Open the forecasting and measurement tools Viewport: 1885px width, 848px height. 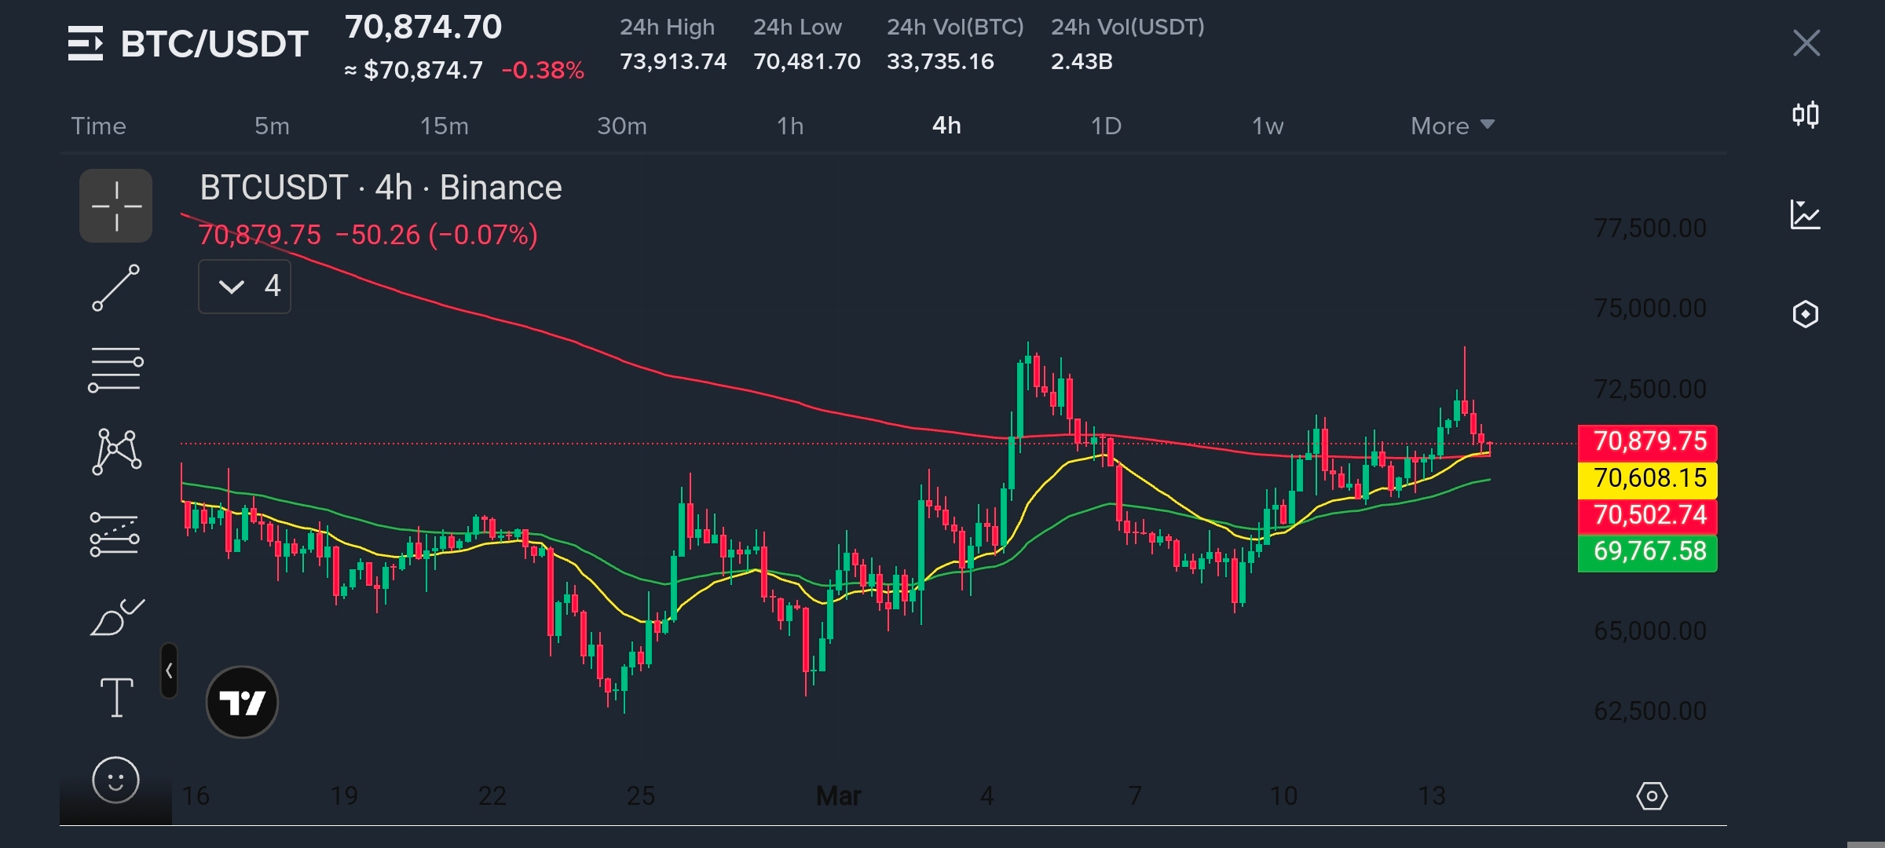tap(115, 535)
